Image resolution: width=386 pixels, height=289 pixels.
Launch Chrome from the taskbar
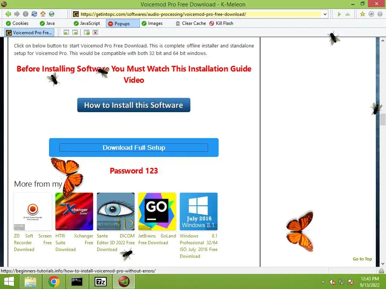(54, 281)
